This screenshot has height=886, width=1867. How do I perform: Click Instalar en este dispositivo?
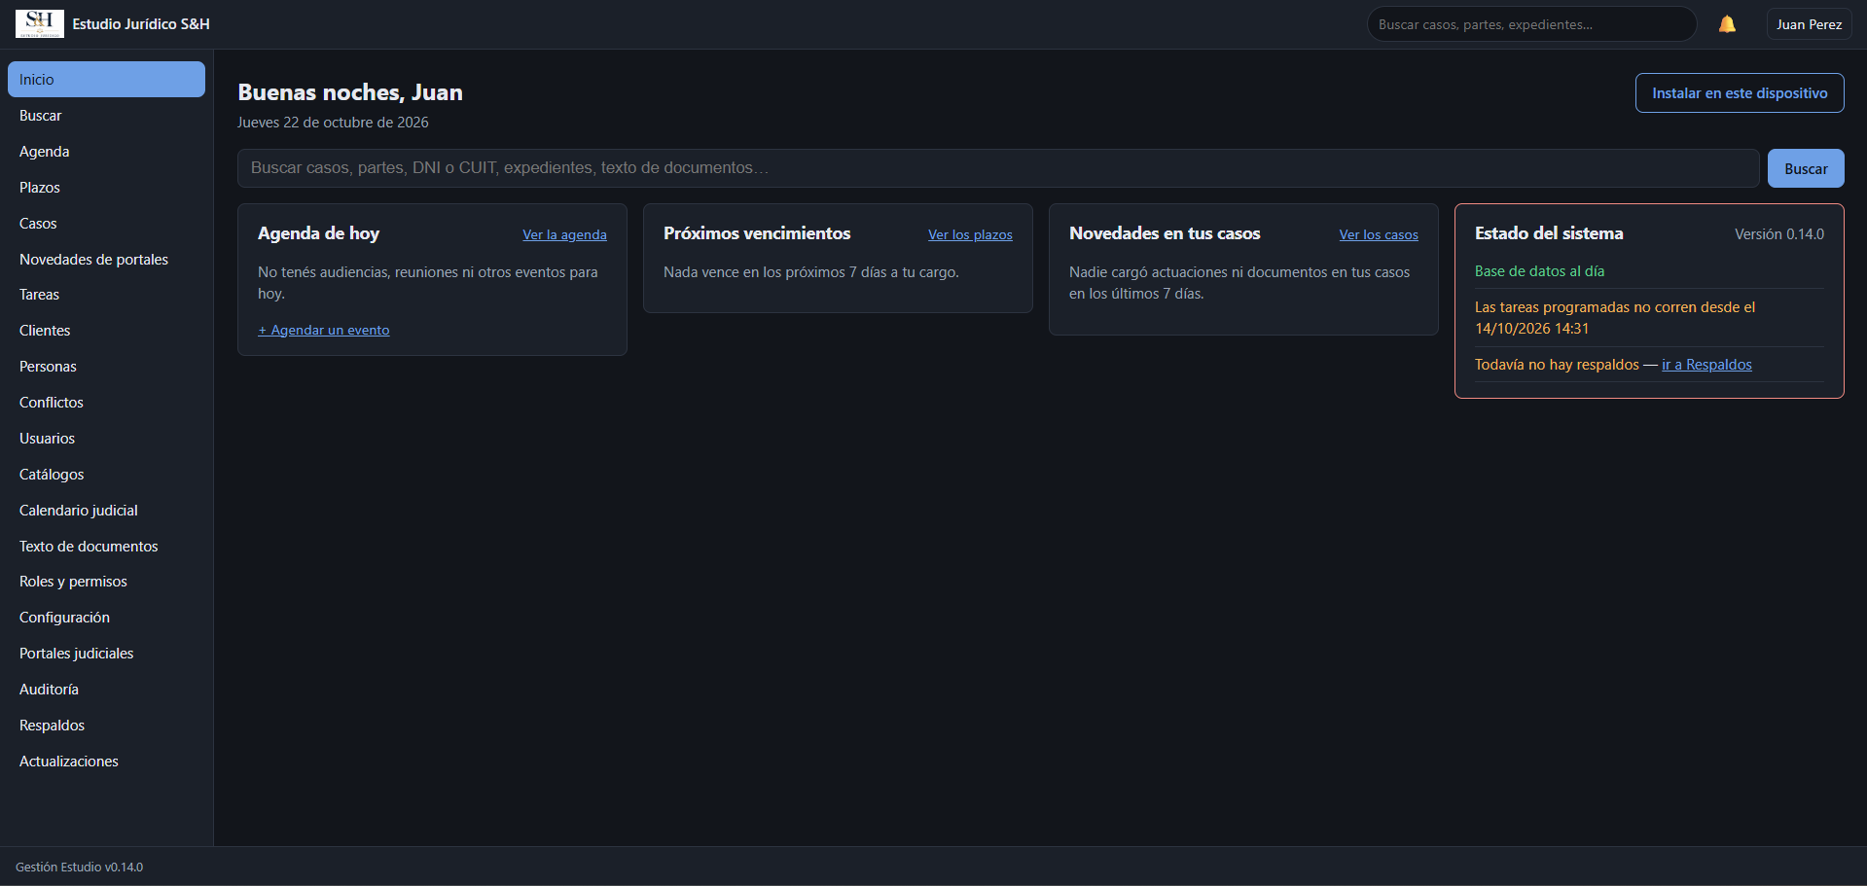[1740, 93]
